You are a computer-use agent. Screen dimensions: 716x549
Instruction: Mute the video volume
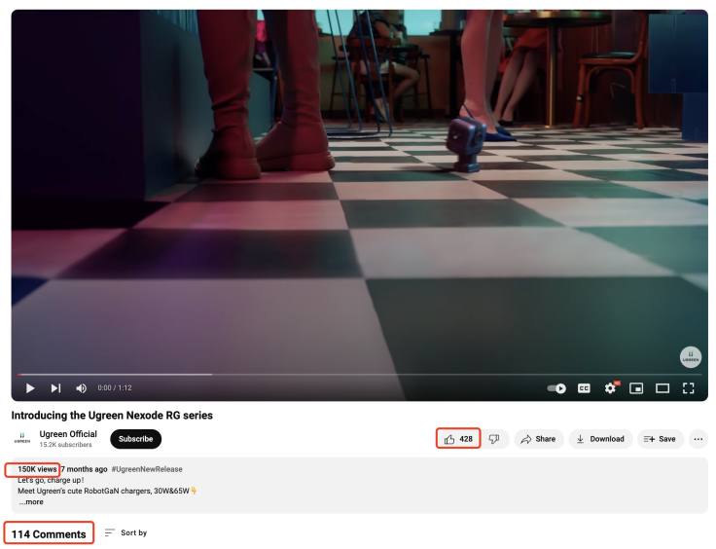click(82, 388)
